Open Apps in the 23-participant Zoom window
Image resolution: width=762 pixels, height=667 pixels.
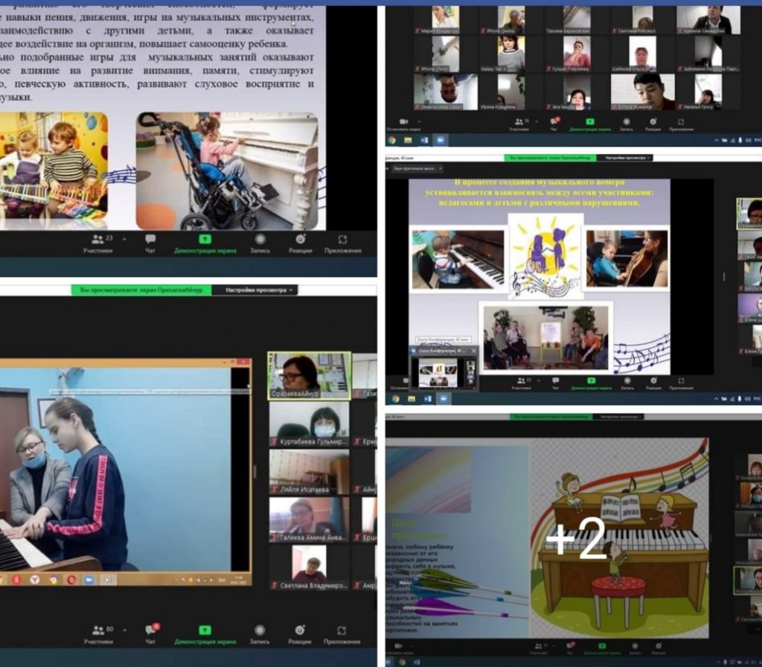342,243
